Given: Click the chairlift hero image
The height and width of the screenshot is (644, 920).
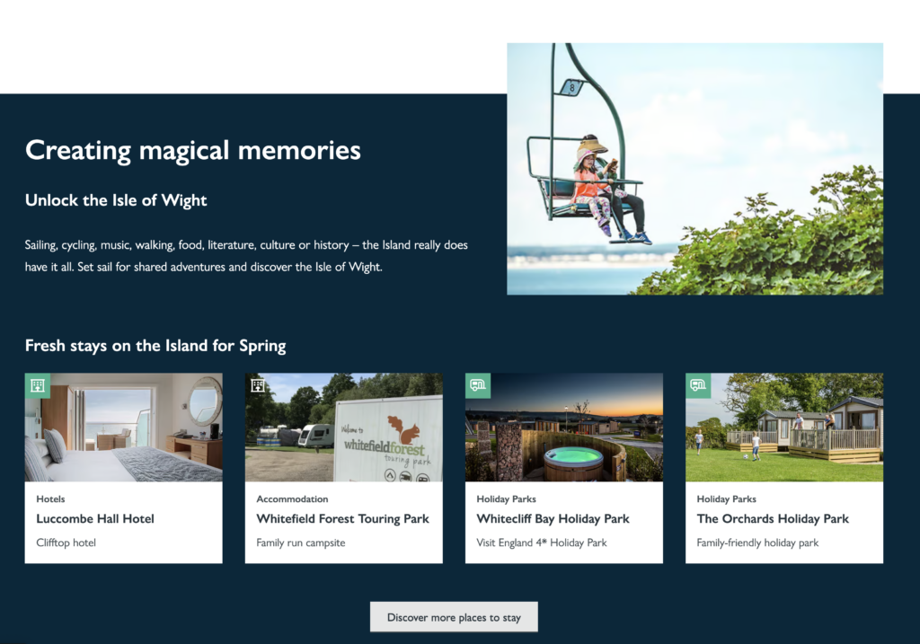Looking at the screenshot, I should pos(694,169).
